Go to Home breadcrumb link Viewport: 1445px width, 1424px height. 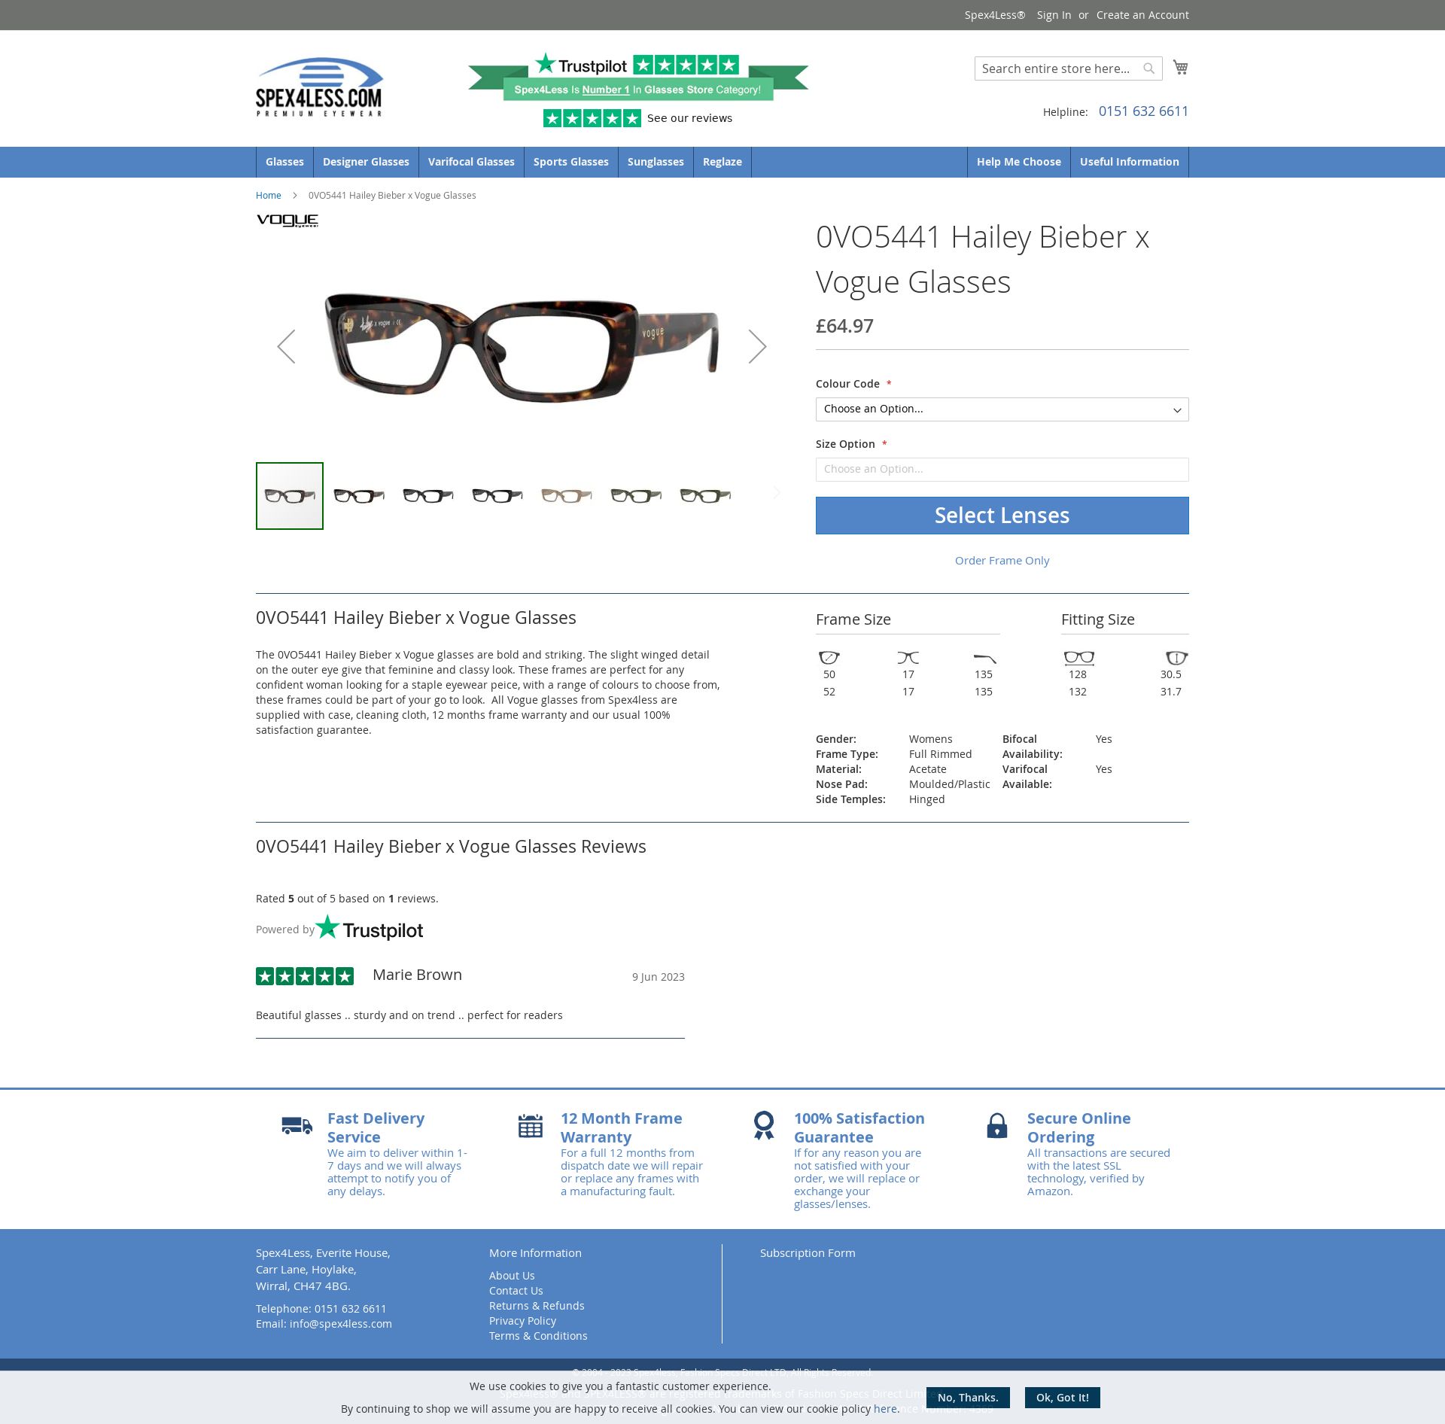[x=269, y=196]
